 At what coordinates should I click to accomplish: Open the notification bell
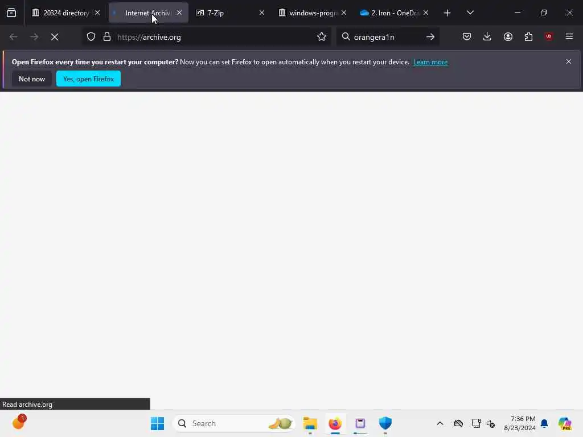pos(544,423)
